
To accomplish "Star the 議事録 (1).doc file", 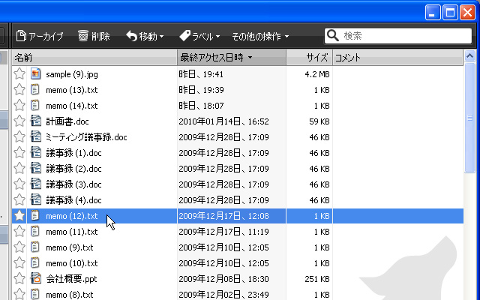I will click(19, 153).
